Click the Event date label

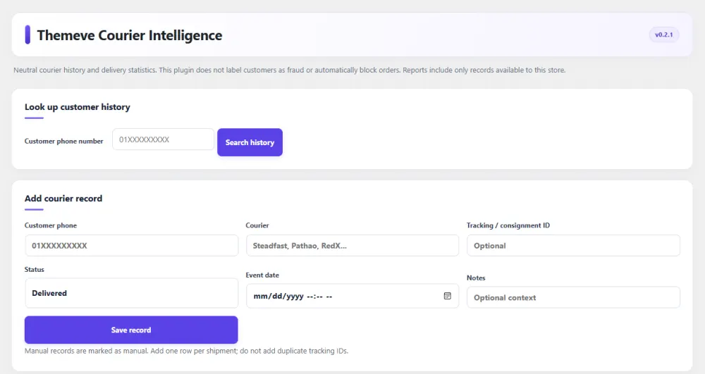[x=262, y=275]
